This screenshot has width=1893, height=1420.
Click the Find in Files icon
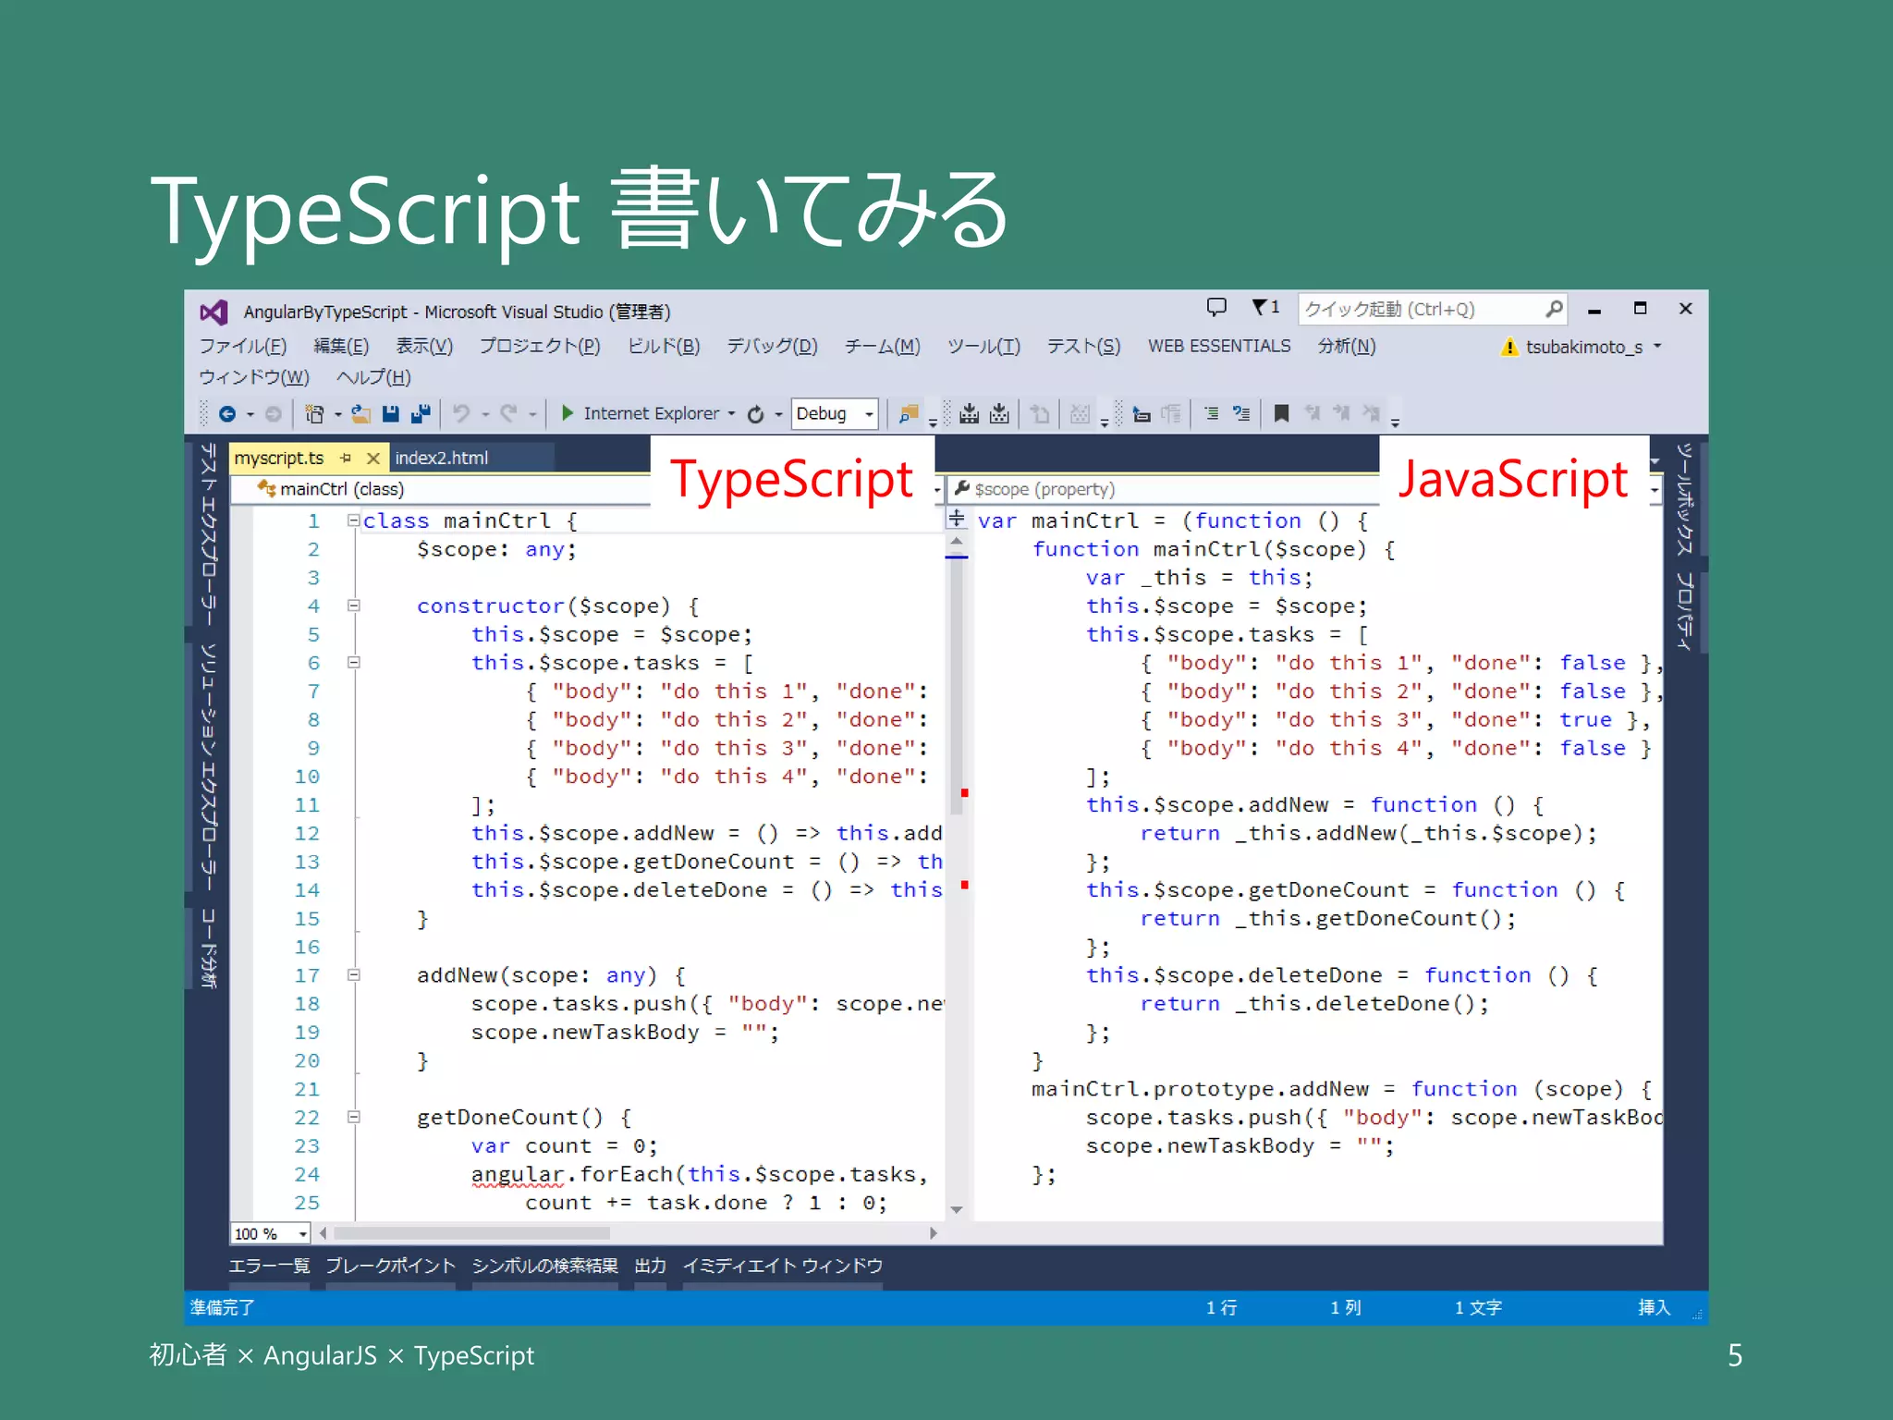click(x=909, y=414)
